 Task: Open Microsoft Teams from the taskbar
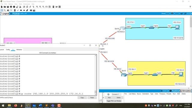tap(53, 105)
